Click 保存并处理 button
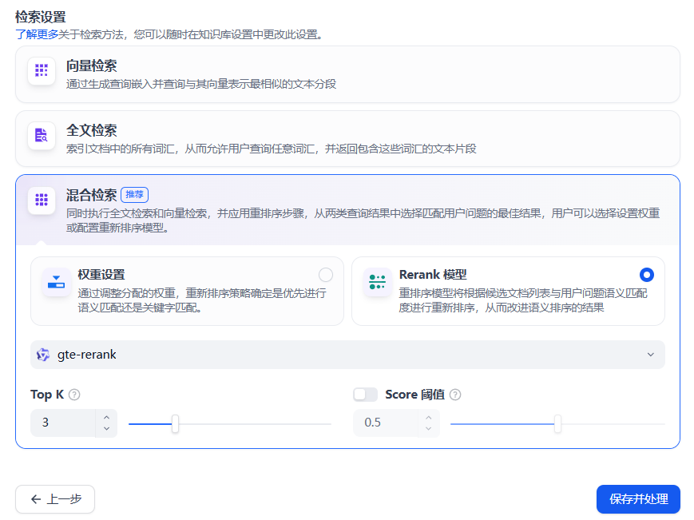Image resolution: width=694 pixels, height=520 pixels. pyautogui.click(x=638, y=499)
